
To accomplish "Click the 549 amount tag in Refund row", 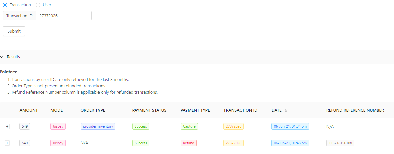I will click(x=25, y=143).
